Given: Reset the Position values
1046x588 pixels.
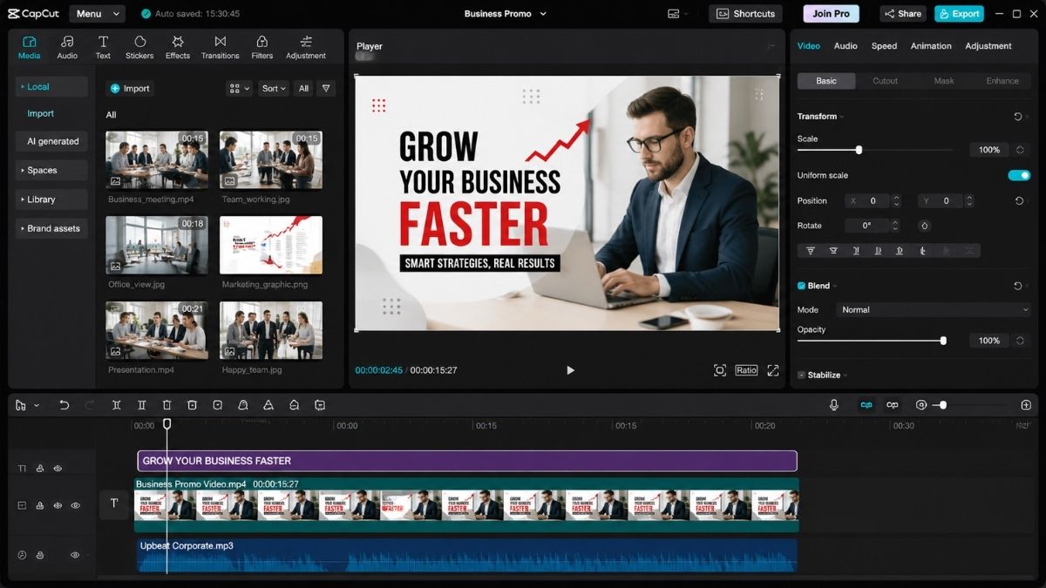Looking at the screenshot, I should (1019, 201).
